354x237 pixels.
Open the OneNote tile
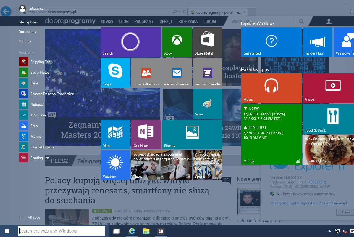pyautogui.click(x=146, y=134)
